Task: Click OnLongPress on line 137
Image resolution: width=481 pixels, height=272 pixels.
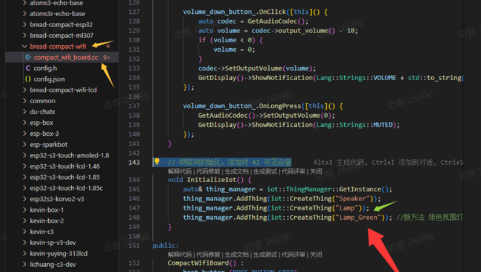Action: 280,106
